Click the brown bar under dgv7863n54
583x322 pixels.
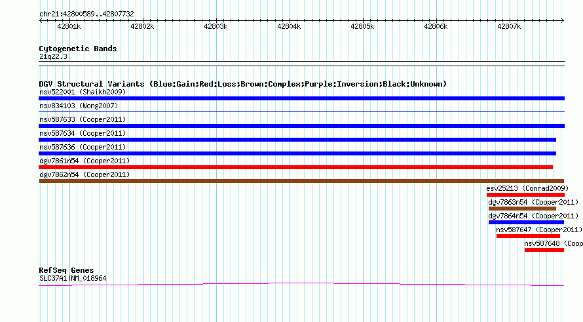point(522,209)
